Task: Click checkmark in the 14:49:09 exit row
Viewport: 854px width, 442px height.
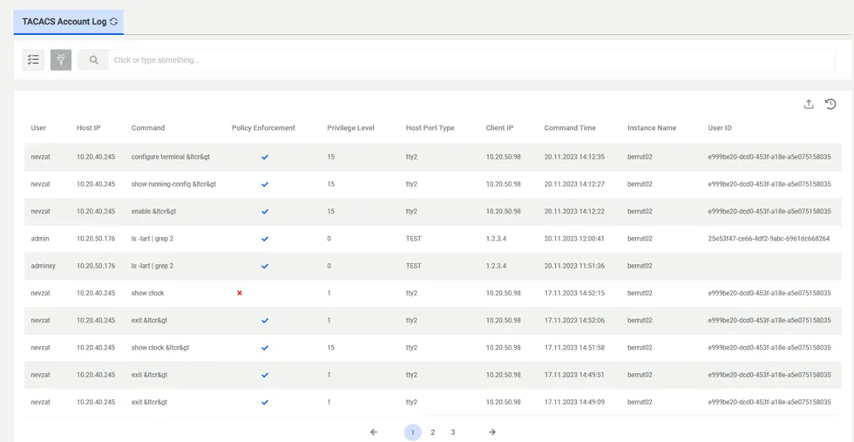Action: [x=265, y=402]
